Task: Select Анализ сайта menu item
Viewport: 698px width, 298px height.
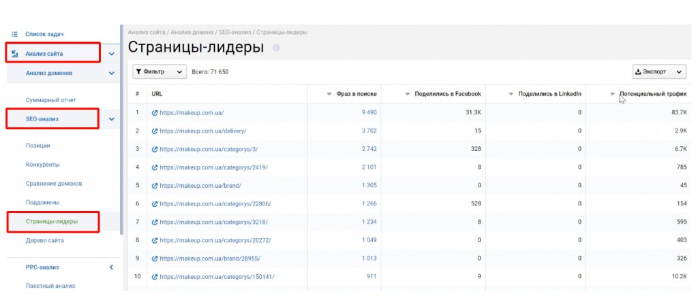Action: pyautogui.click(x=44, y=54)
